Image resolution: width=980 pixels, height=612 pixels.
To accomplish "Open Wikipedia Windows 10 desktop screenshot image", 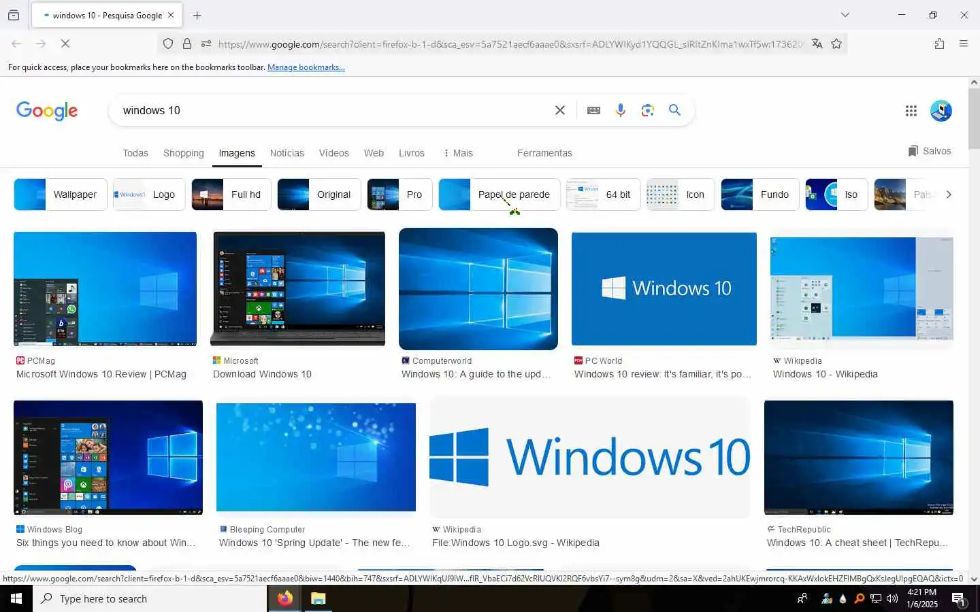I will pos(862,289).
